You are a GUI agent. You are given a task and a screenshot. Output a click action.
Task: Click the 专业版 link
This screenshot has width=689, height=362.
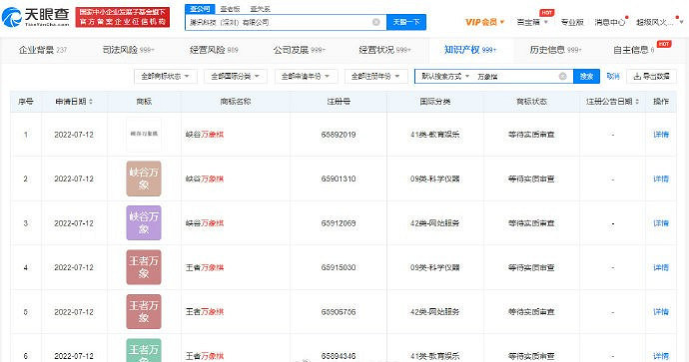click(572, 22)
